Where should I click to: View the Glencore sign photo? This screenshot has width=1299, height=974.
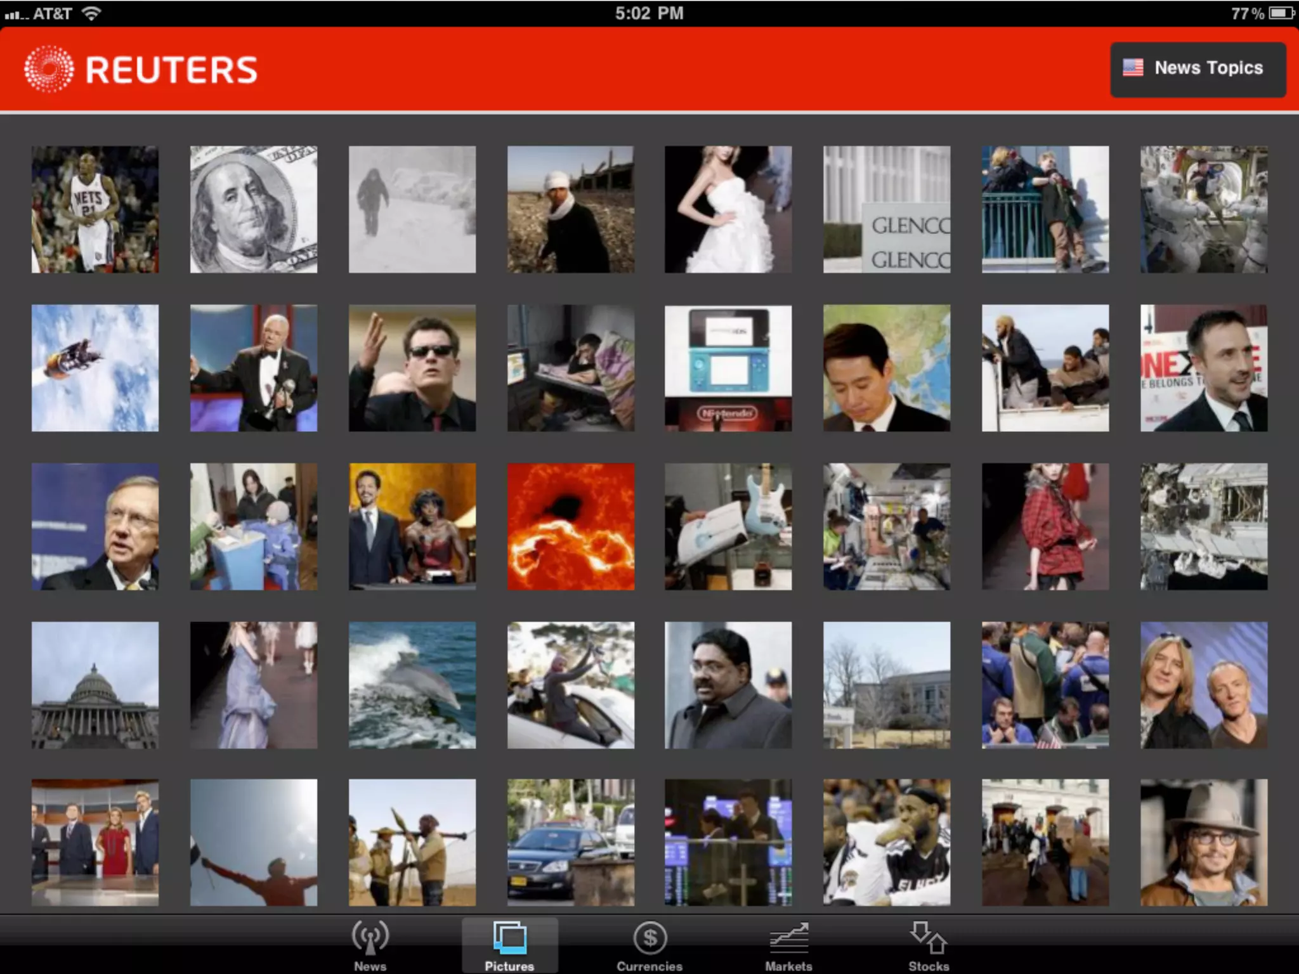(x=887, y=210)
